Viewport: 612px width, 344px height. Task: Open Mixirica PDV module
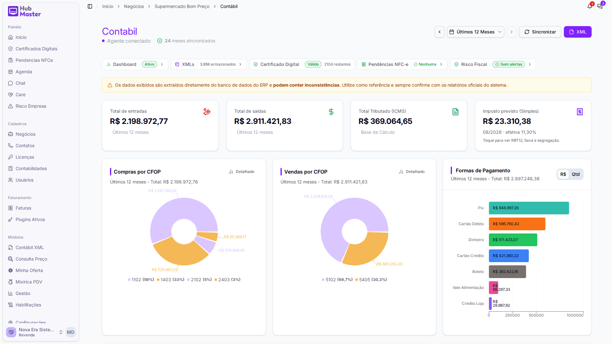coord(40,282)
